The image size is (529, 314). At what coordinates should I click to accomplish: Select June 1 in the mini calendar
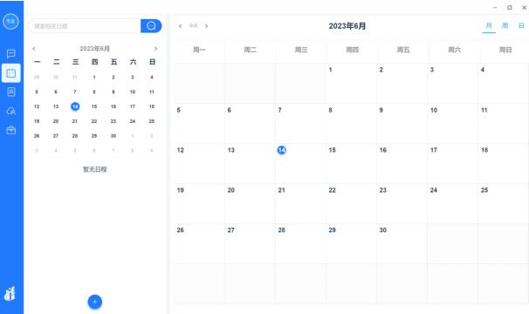tap(94, 78)
